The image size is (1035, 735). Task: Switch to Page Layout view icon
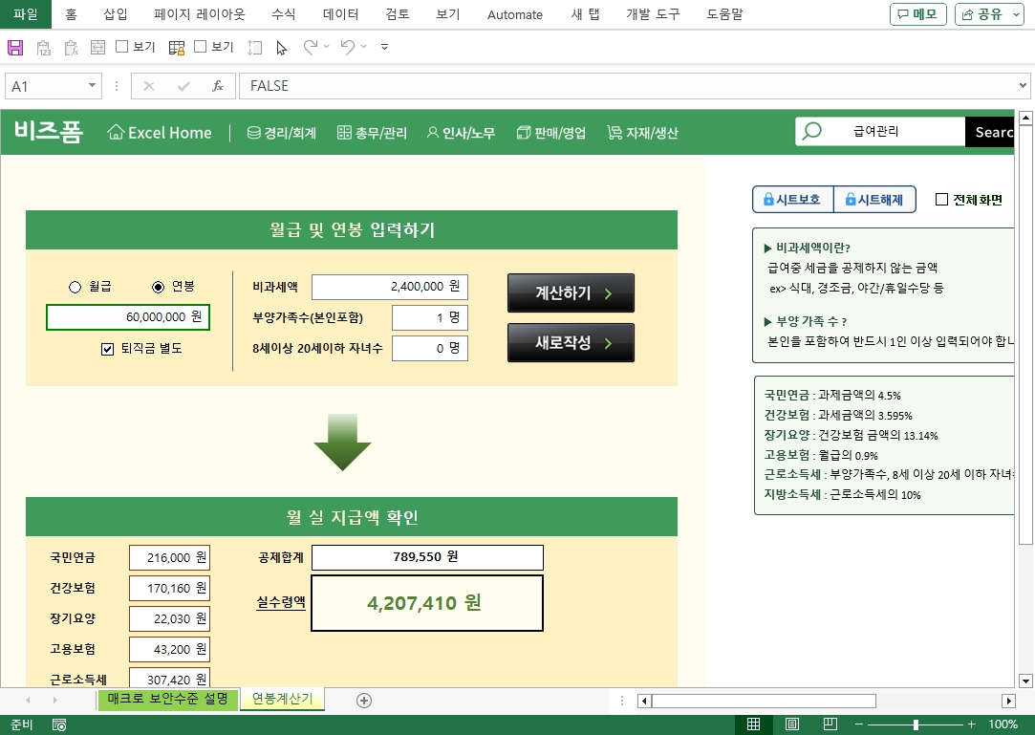(792, 724)
